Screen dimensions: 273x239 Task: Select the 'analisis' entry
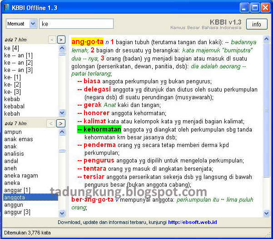click(14, 154)
